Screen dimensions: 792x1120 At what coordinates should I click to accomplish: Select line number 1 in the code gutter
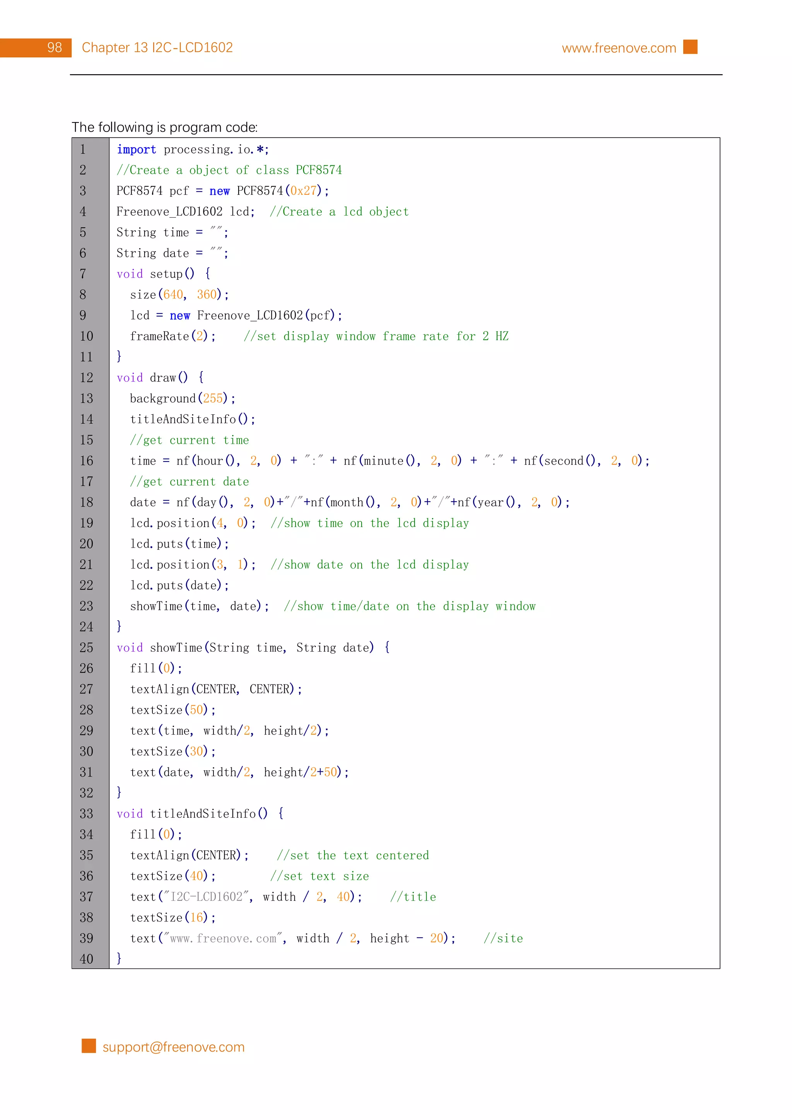[x=83, y=149]
